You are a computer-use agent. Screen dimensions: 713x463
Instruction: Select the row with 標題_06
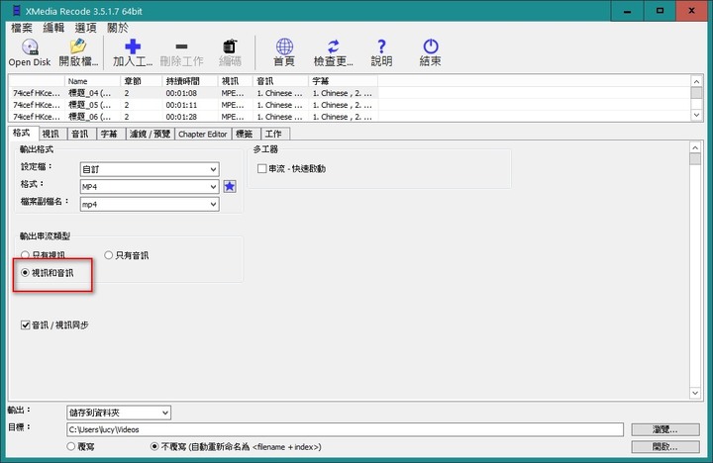coord(193,117)
